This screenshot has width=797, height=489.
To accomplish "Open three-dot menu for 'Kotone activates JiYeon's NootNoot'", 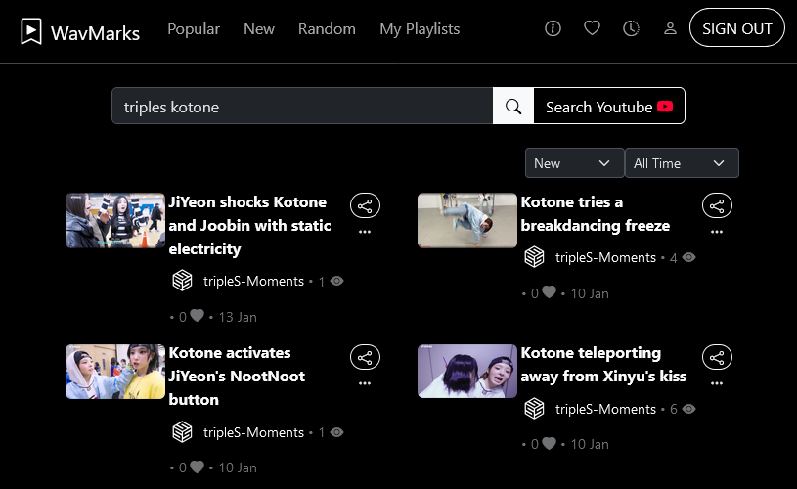I will point(365,383).
